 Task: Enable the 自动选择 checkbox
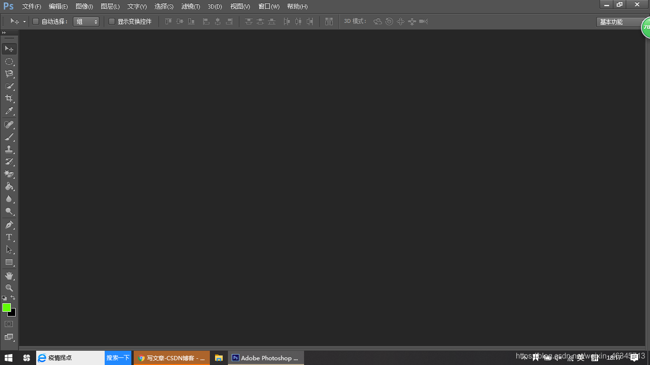35,21
